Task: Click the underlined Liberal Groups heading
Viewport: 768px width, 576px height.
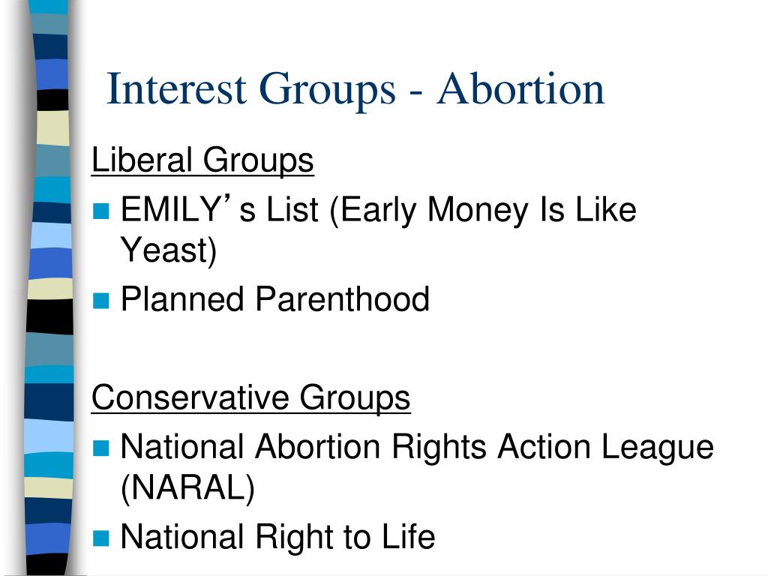Action: pos(202,160)
